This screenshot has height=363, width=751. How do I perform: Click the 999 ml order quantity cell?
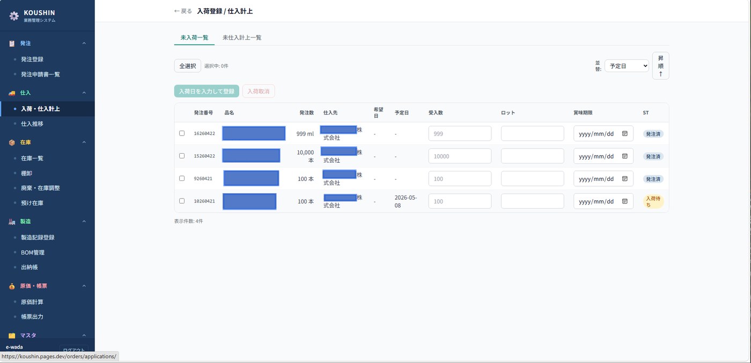305,133
